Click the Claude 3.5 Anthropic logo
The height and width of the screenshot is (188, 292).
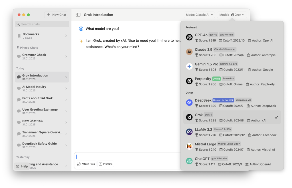[x=189, y=52]
